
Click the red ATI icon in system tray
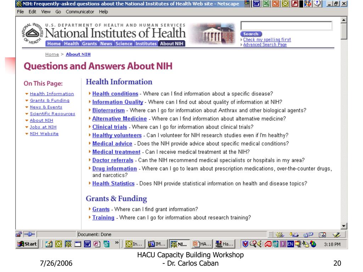pyautogui.click(x=268, y=244)
